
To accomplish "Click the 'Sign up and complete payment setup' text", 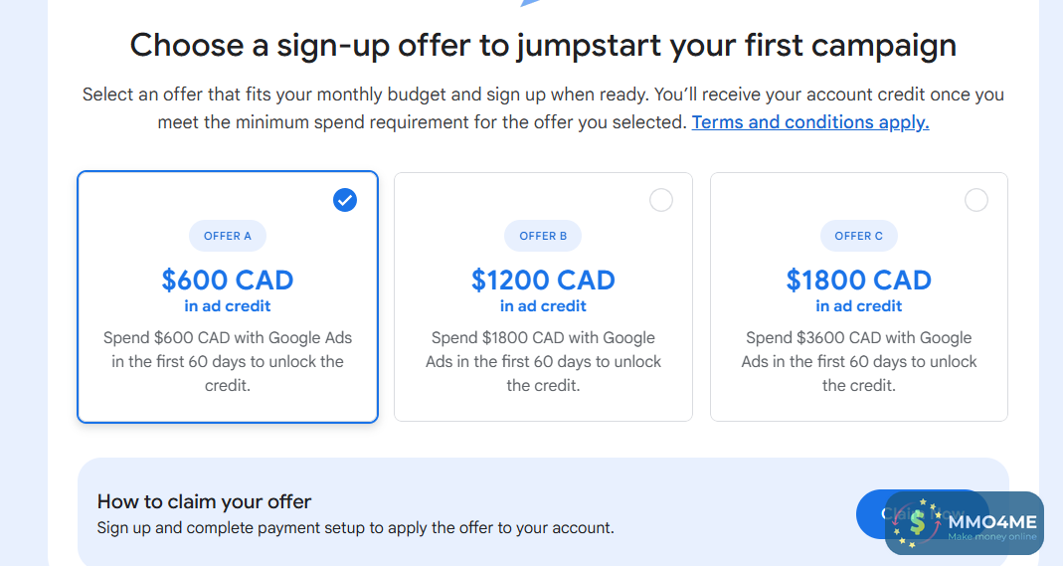I will click(x=355, y=528).
